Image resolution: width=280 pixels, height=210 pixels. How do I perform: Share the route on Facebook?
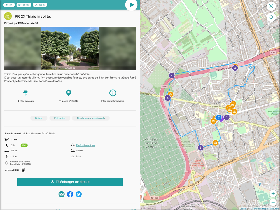(70, 194)
